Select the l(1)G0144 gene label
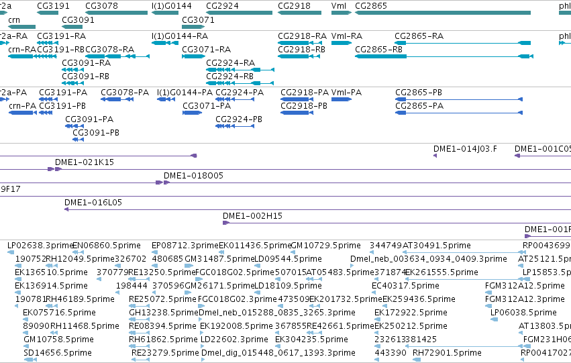The height and width of the screenshot is (363, 571). tap(172, 6)
